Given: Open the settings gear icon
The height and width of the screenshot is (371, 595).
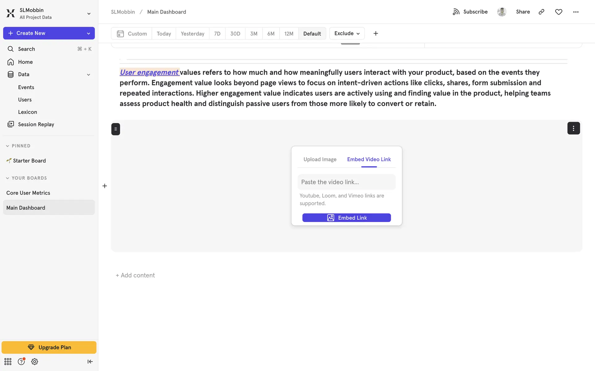Looking at the screenshot, I should pyautogui.click(x=35, y=361).
